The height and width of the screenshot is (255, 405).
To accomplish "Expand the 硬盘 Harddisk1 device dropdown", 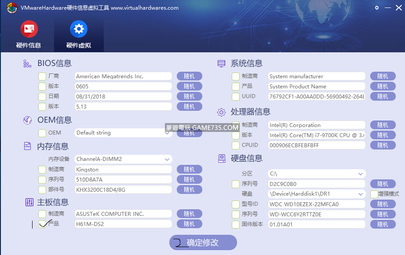I will click(x=361, y=194).
